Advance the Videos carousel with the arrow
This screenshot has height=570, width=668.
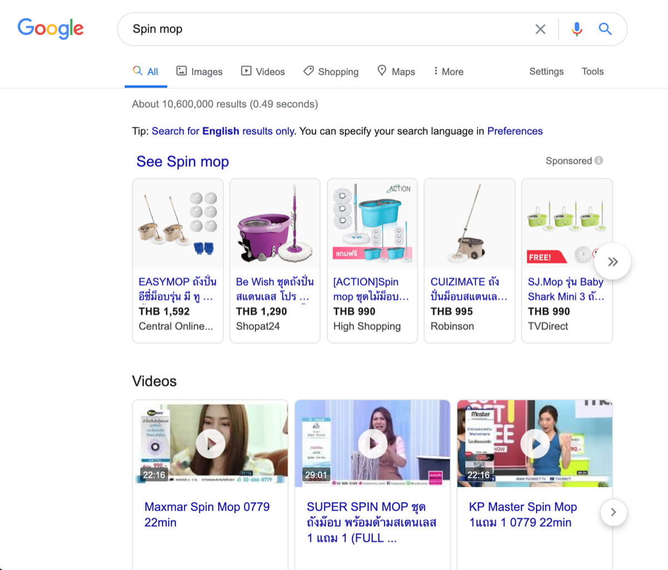click(613, 512)
